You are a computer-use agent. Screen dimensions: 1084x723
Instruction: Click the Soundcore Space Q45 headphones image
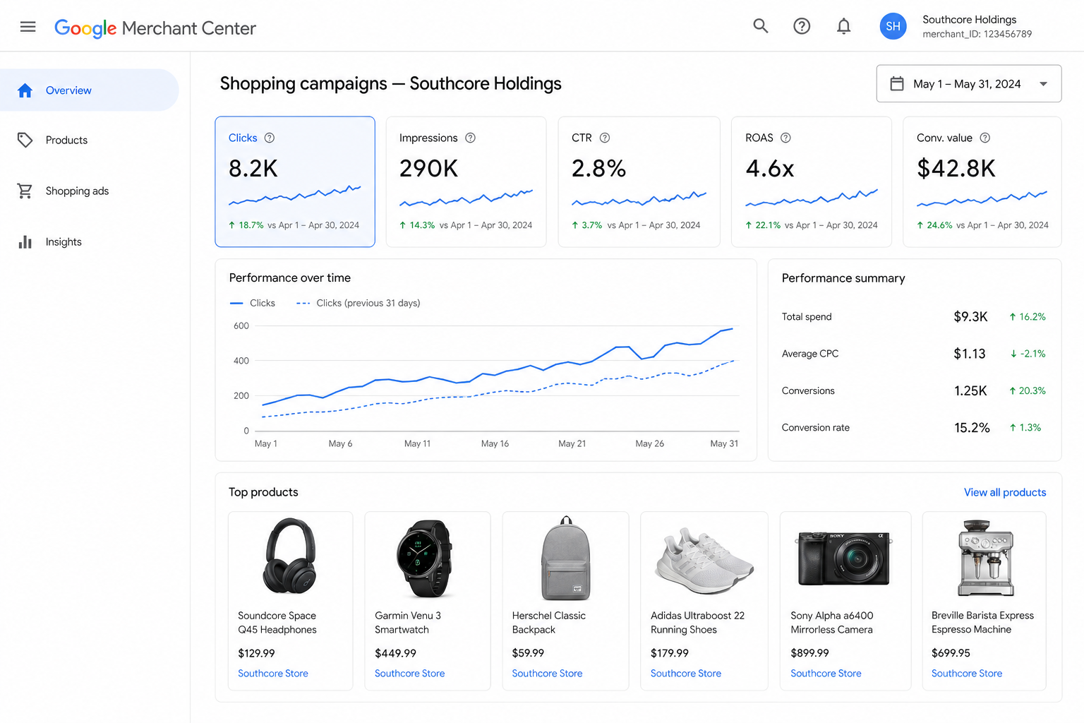pyautogui.click(x=290, y=556)
